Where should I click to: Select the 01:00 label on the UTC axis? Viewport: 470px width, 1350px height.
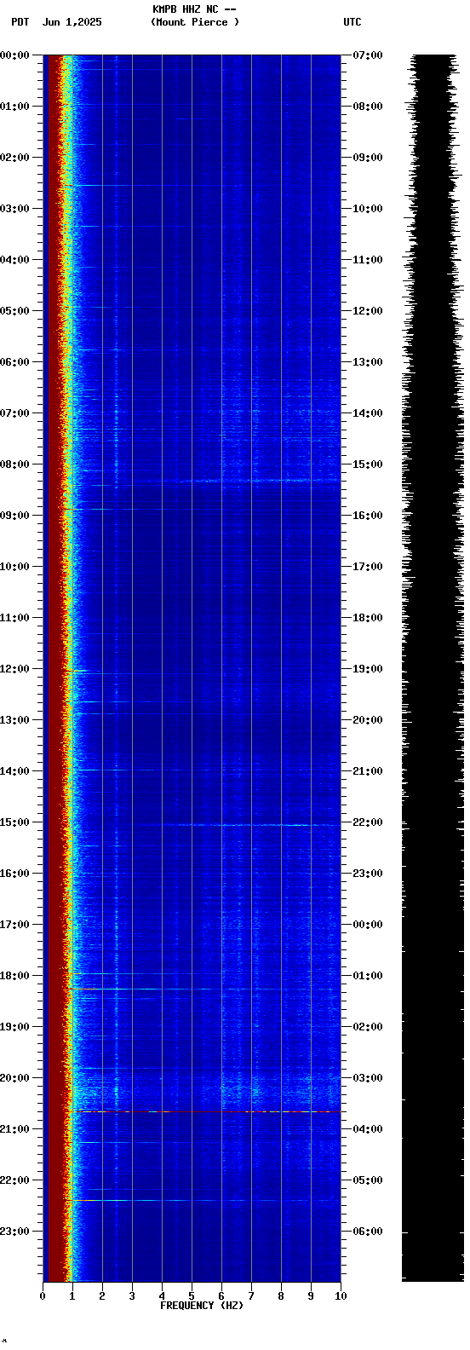click(x=368, y=976)
